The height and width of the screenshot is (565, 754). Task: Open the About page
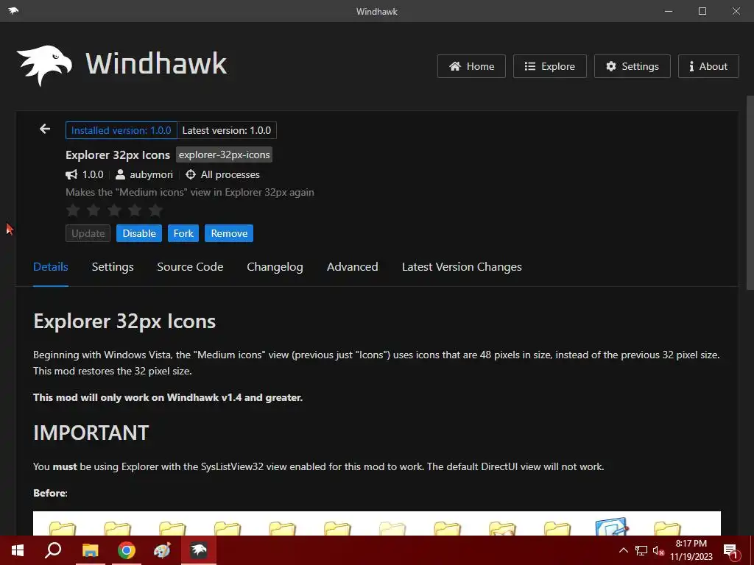coord(708,66)
